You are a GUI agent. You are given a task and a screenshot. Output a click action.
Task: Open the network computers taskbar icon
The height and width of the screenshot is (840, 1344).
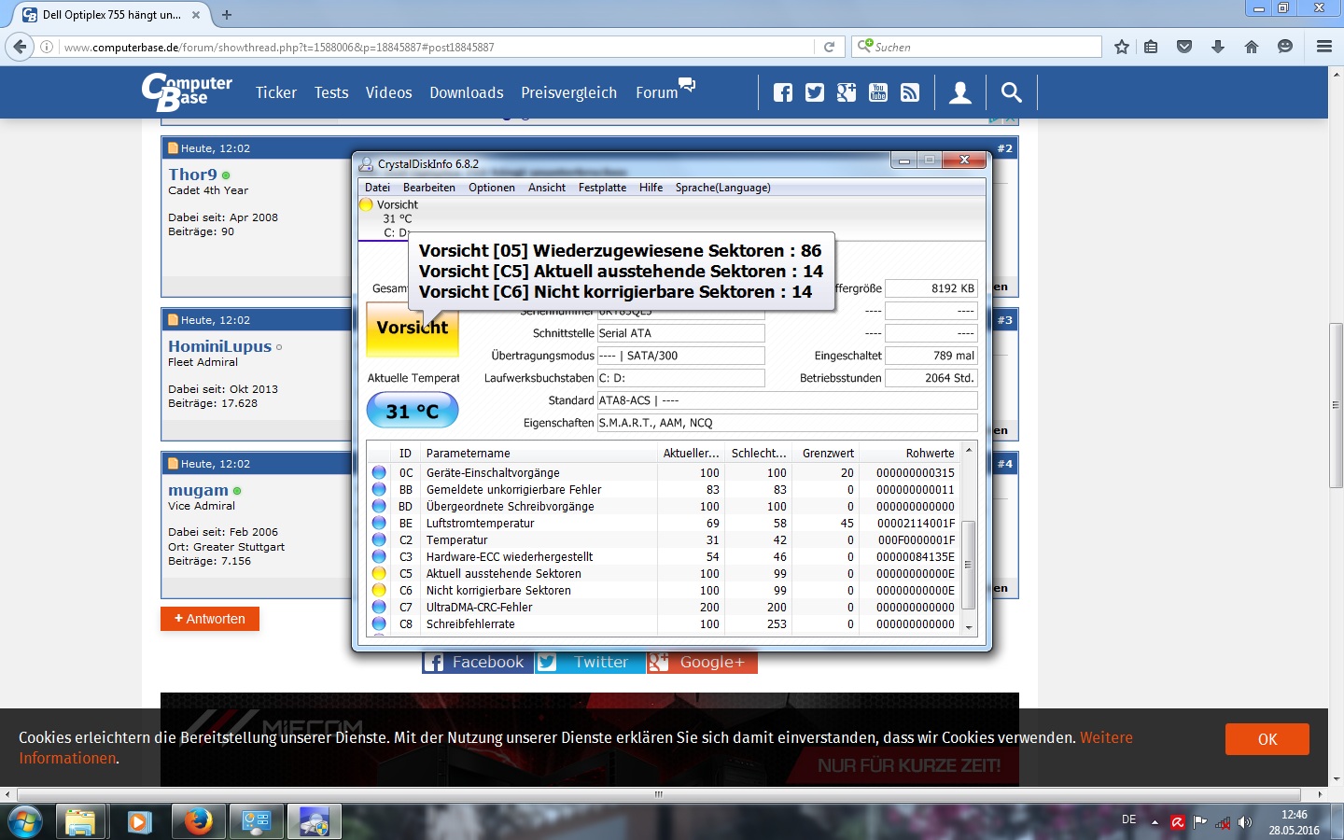(x=256, y=822)
